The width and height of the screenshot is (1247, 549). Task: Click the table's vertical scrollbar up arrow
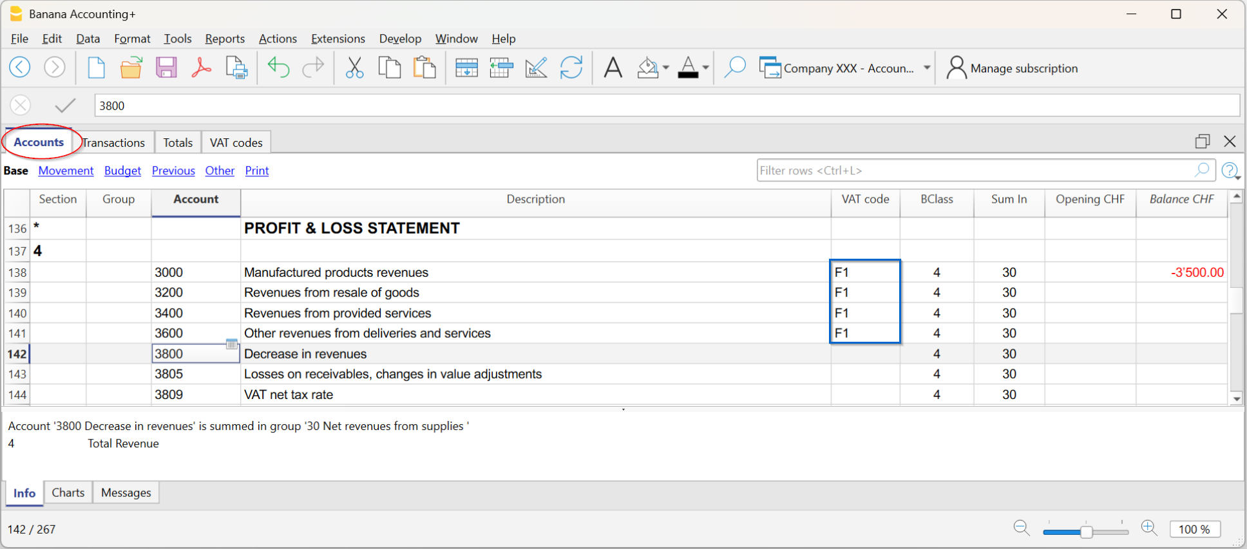[1236, 196]
